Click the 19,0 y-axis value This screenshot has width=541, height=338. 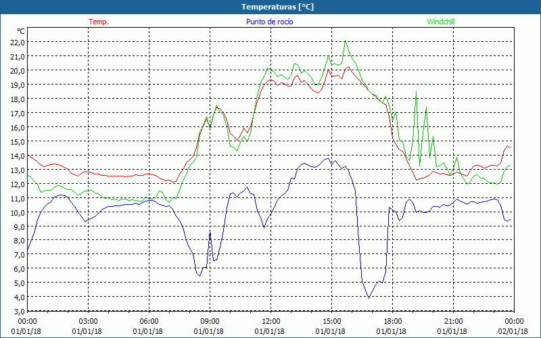point(18,84)
